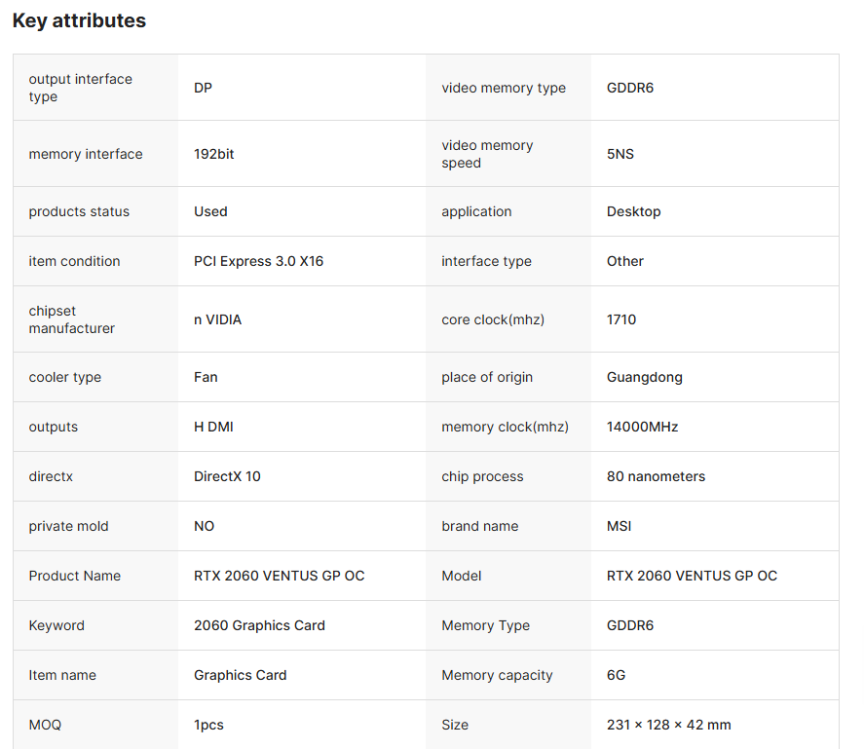Image resolution: width=864 pixels, height=749 pixels.
Task: Click the 'Keyword' label
Action: pos(56,625)
